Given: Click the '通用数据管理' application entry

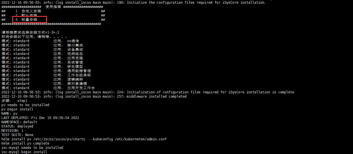Looking at the screenshot, I should (79, 71).
